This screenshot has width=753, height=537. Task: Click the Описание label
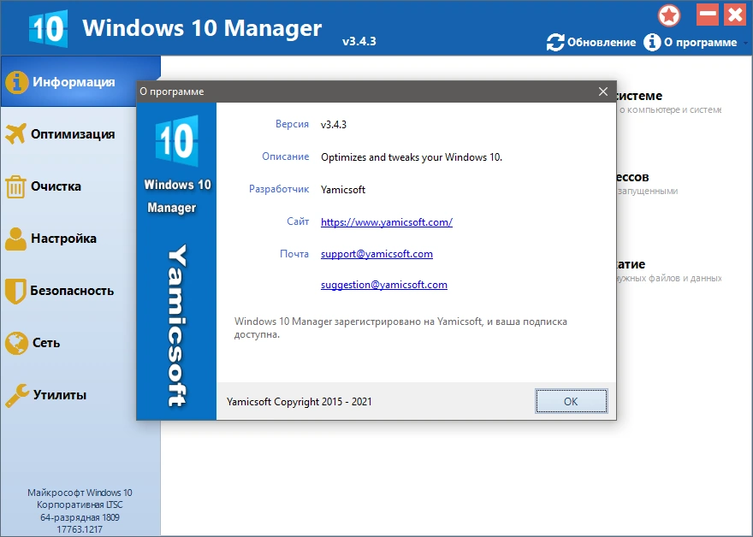coord(285,156)
